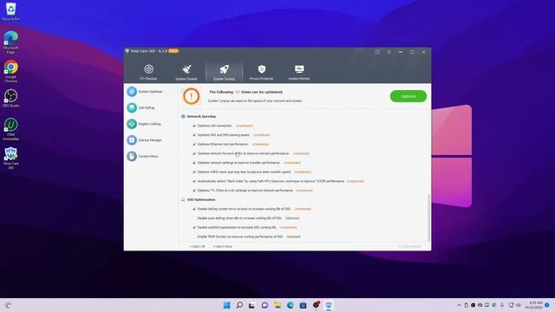Open the Widgets button on the taskbar

pos(8,305)
